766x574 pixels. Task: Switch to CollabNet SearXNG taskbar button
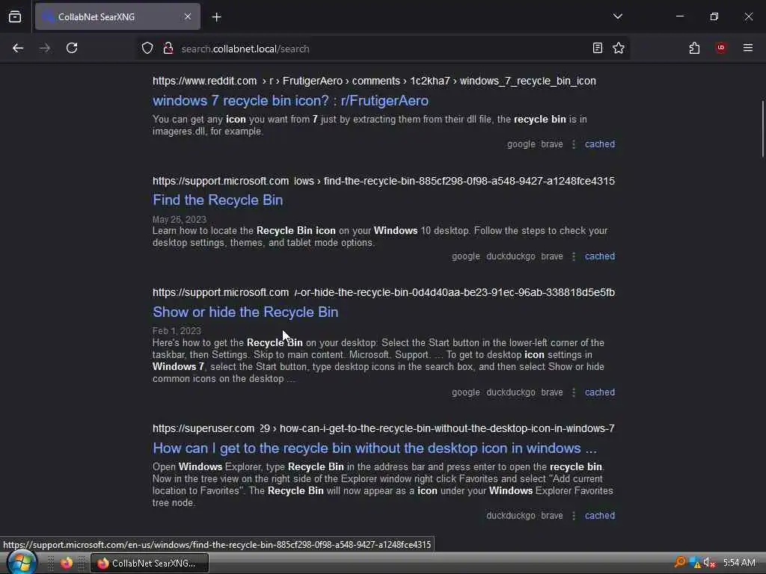click(150, 564)
